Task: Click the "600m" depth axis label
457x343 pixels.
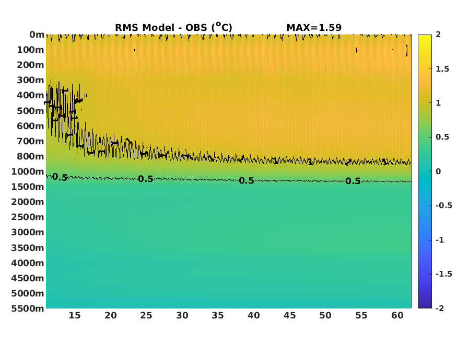Action: pos(30,126)
